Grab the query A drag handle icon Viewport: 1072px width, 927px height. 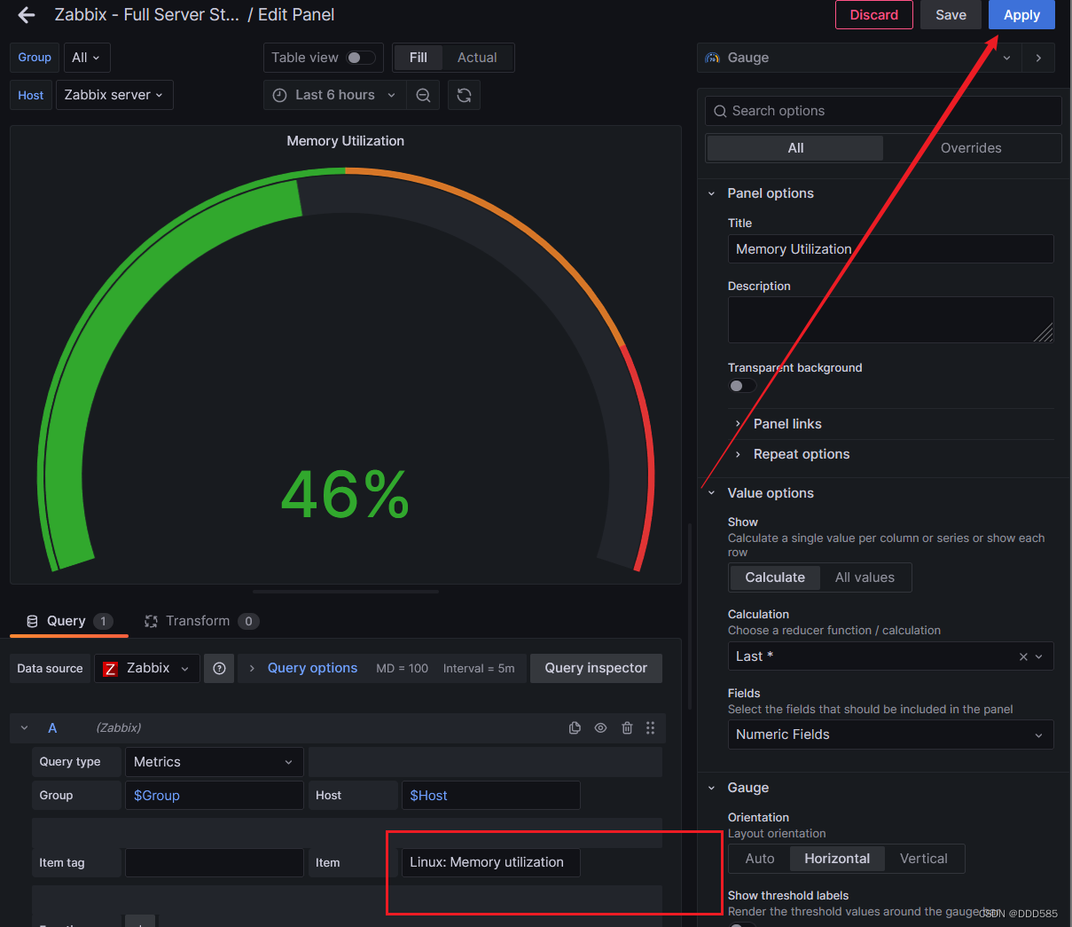(x=650, y=727)
